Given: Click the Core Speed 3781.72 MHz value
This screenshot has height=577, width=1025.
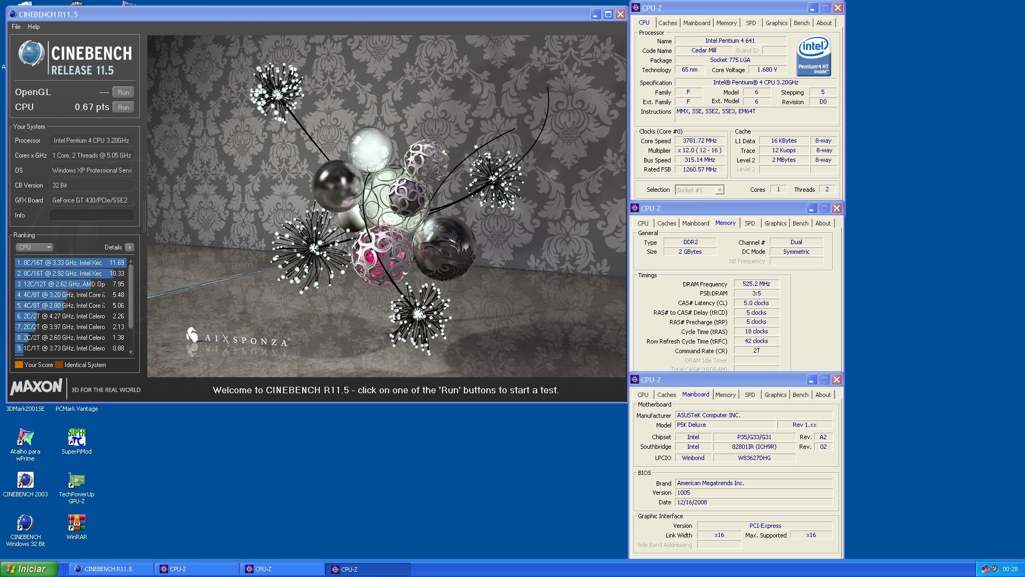Looking at the screenshot, I should (699, 141).
